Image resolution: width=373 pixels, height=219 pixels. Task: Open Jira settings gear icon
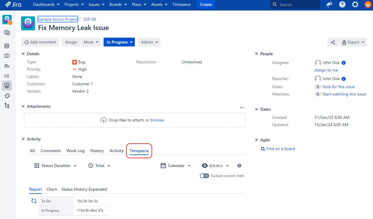pyautogui.click(x=355, y=4)
